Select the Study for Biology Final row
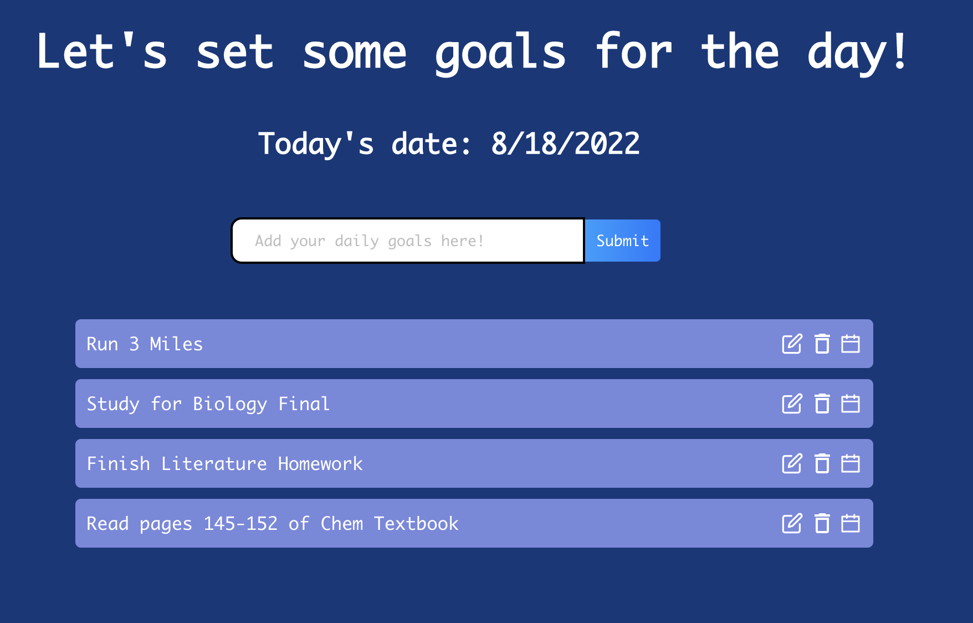The width and height of the screenshot is (973, 623). (474, 404)
